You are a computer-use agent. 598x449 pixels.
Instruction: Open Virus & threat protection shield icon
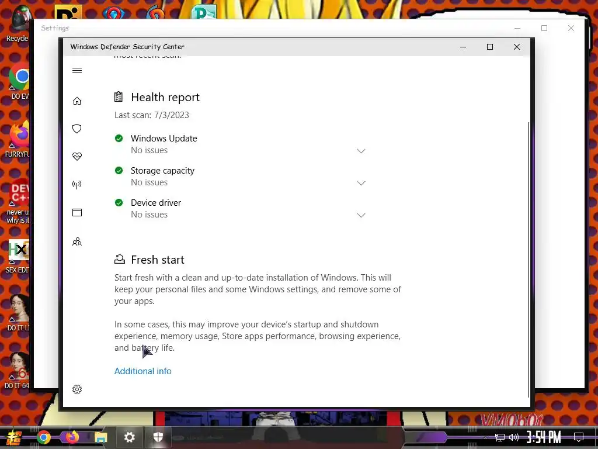(77, 129)
